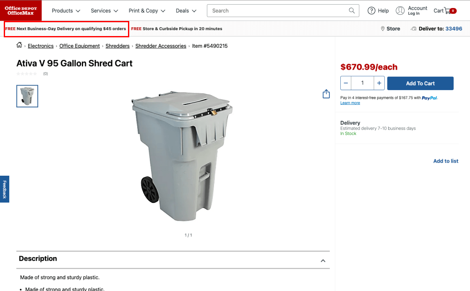
Task: Click the delivery truck icon
Action: [413, 29]
